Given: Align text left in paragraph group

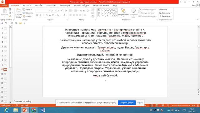Looking at the screenshot, I should pos(70,15).
